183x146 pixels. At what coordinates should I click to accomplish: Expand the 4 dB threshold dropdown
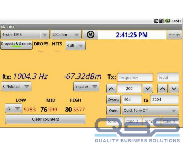(75, 46)
